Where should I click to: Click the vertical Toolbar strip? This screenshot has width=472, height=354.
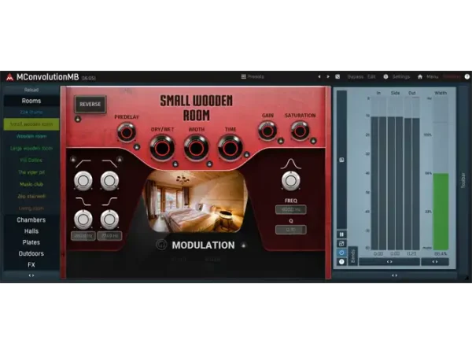463,181
